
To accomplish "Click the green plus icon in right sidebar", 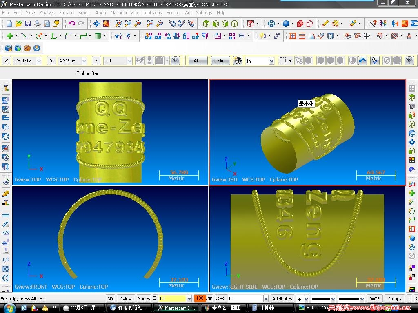I will pyautogui.click(x=412, y=193).
